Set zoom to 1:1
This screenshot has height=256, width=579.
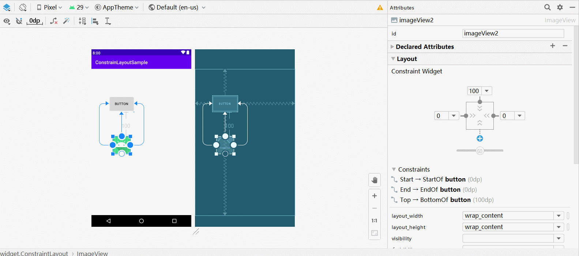(x=375, y=221)
